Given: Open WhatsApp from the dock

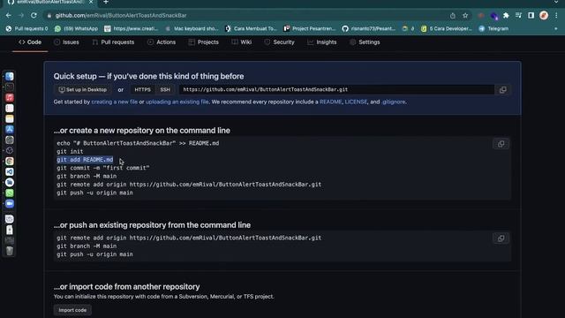Looking at the screenshot, I should pos(10,193).
